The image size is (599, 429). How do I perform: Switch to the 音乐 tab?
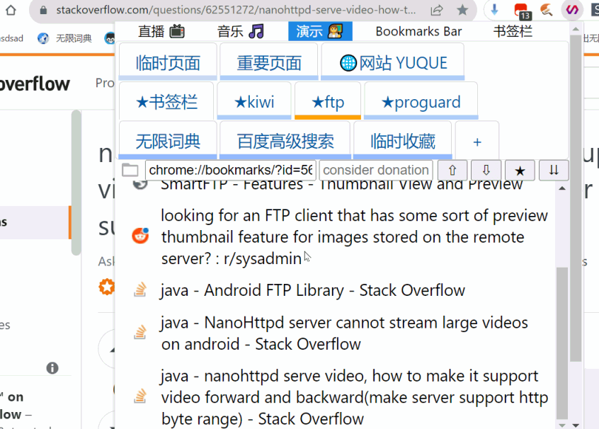tap(241, 31)
